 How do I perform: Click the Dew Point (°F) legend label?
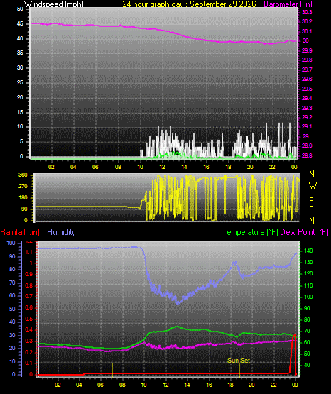pyautogui.click(x=304, y=232)
